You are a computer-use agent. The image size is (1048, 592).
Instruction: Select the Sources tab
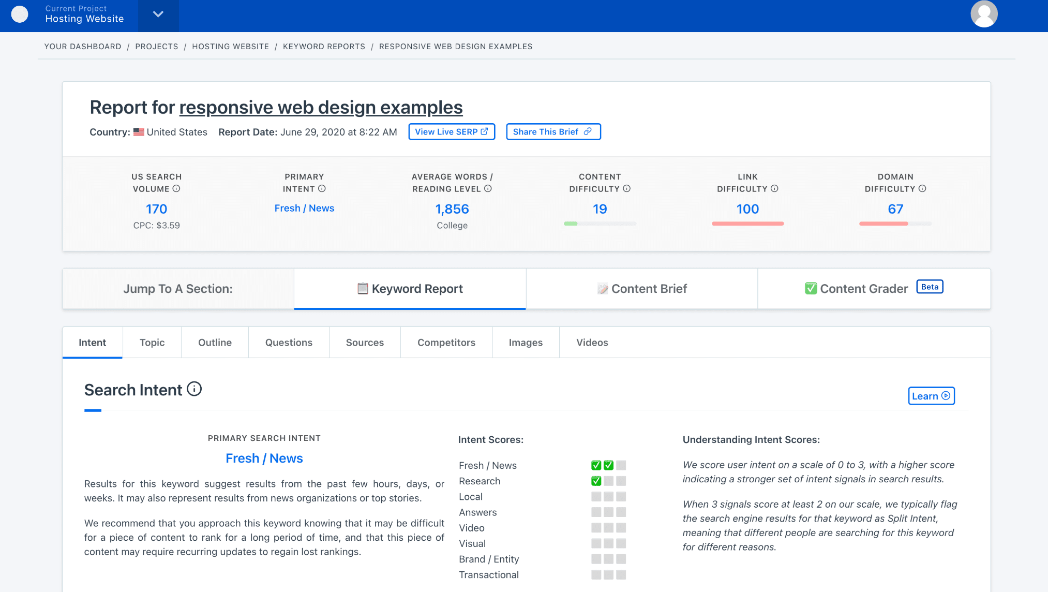point(365,343)
